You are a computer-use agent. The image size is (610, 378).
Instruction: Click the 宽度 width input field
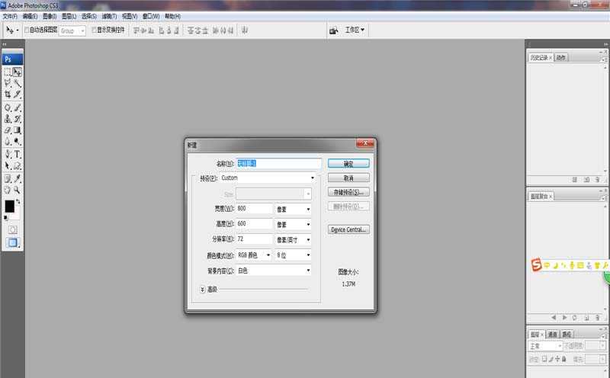tap(254, 209)
